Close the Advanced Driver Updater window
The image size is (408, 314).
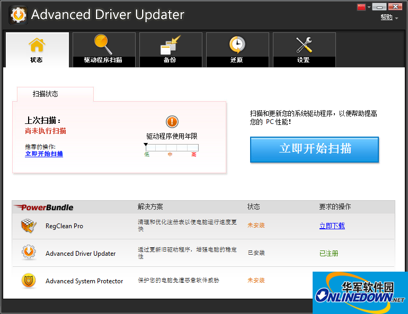[x=395, y=7]
